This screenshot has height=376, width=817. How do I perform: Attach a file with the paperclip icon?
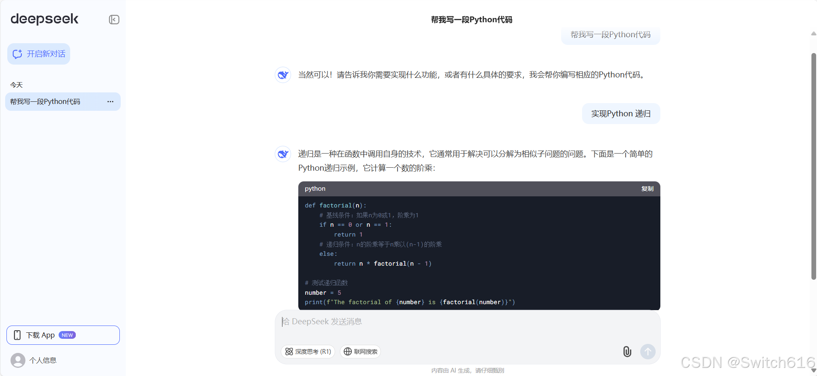click(x=627, y=352)
